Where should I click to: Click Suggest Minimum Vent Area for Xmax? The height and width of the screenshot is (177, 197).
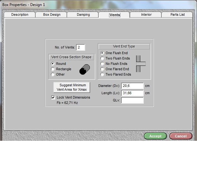coord(72,87)
